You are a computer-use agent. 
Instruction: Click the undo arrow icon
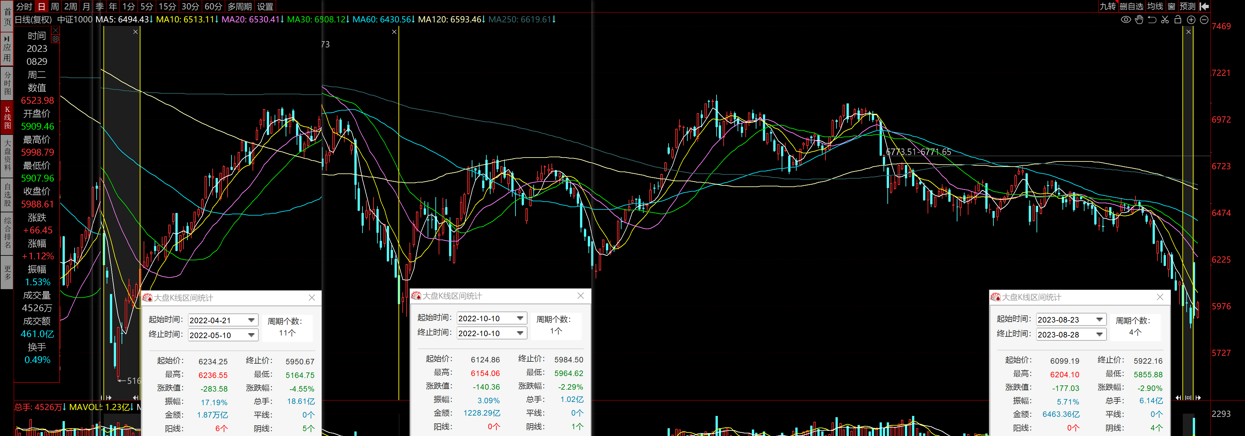pyautogui.click(x=1152, y=20)
